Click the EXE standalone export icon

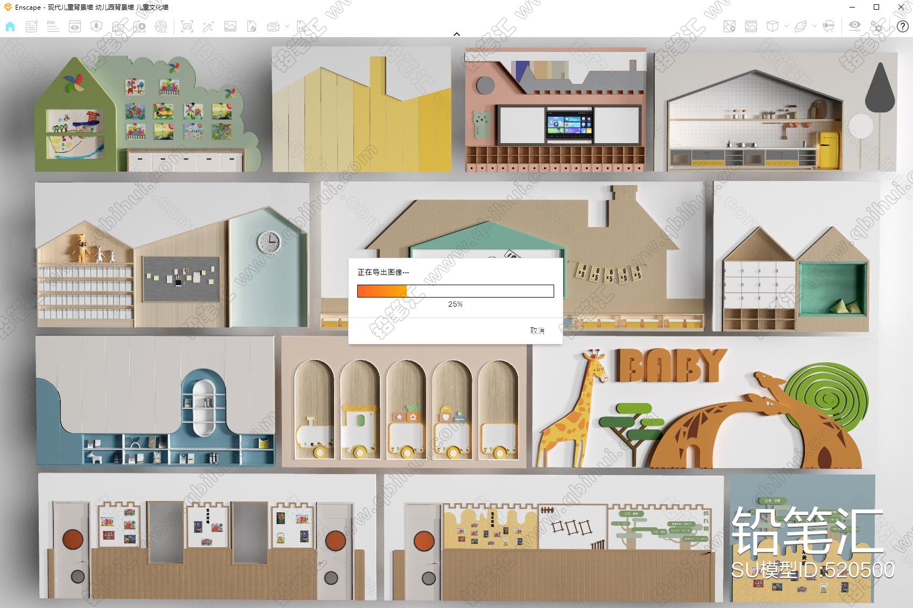tap(302, 26)
